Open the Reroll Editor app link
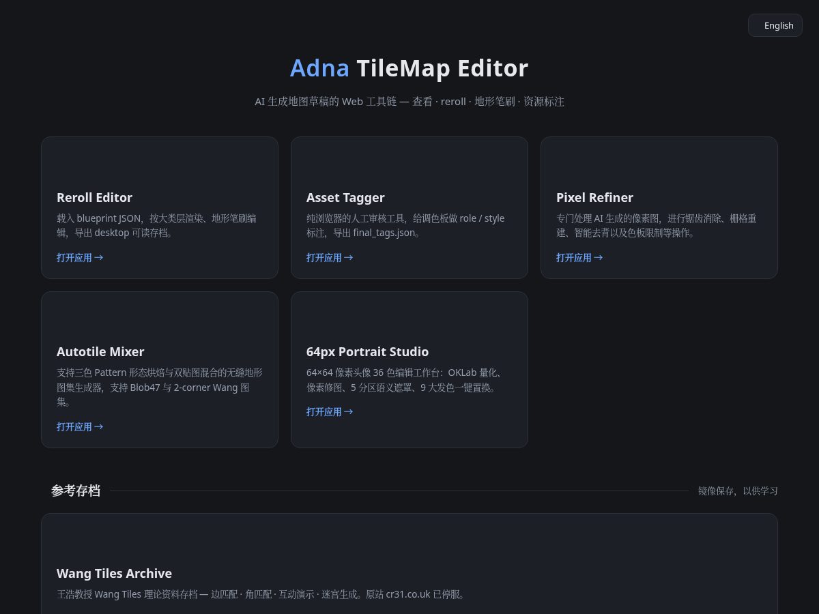The image size is (819, 614). 80,257
